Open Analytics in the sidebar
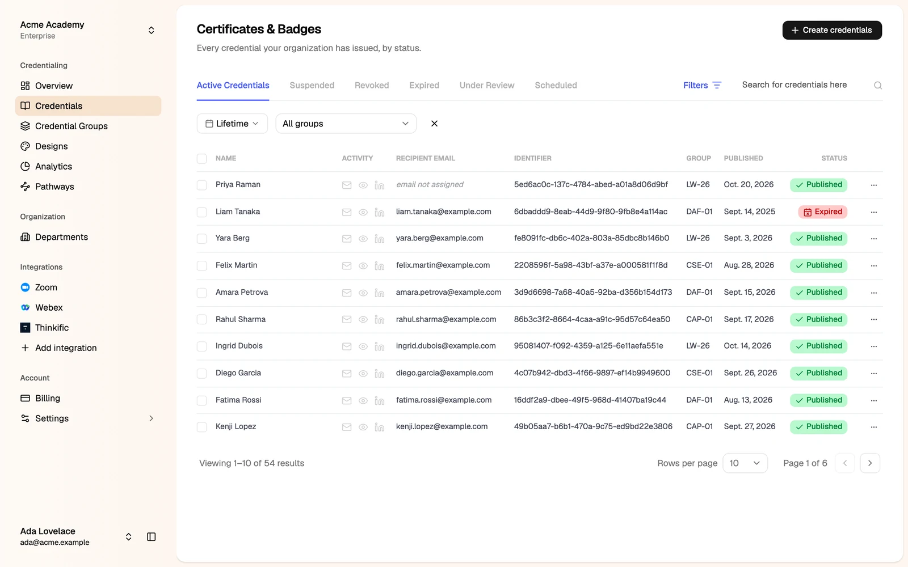This screenshot has height=567, width=908. pyautogui.click(x=88, y=166)
